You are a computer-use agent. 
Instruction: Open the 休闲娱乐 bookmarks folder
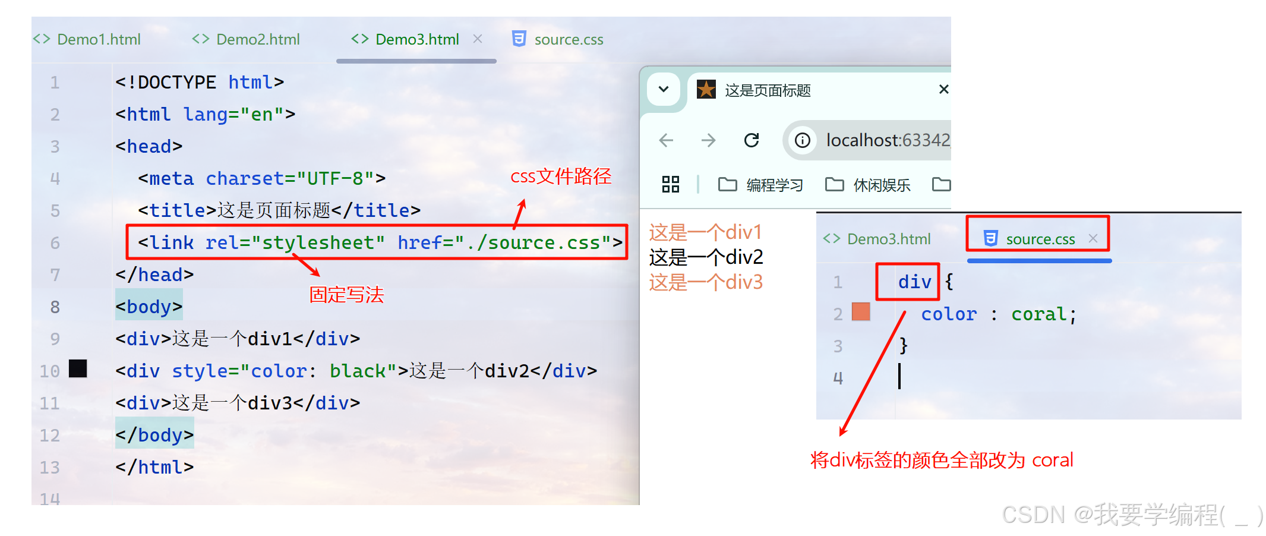click(868, 185)
